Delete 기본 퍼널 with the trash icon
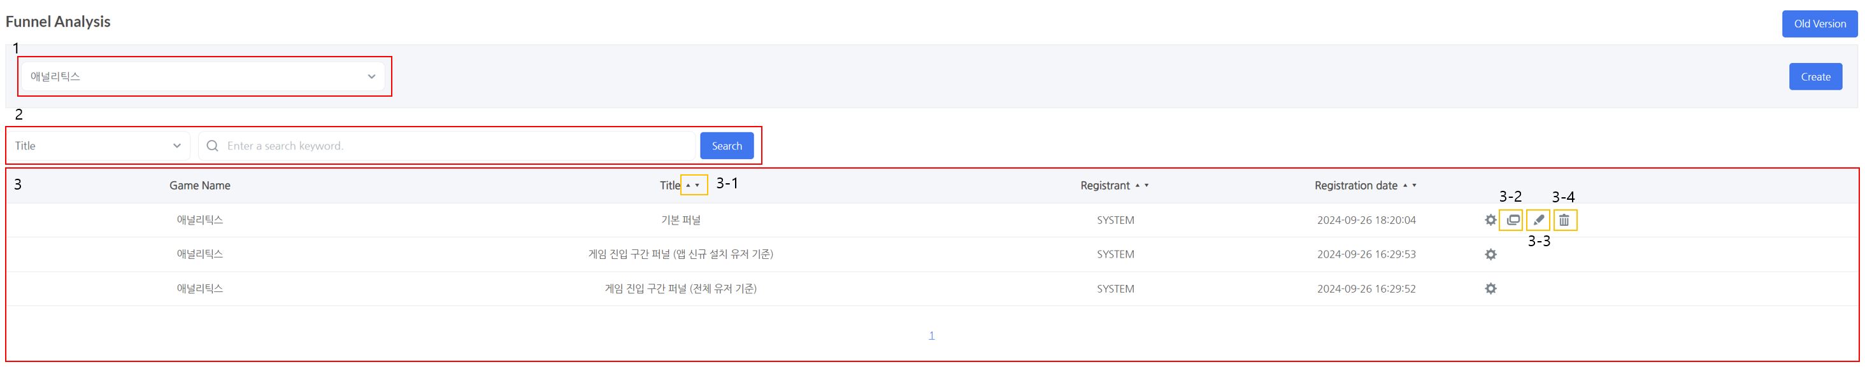Screen dimensions: 1865x376 (x=1564, y=220)
